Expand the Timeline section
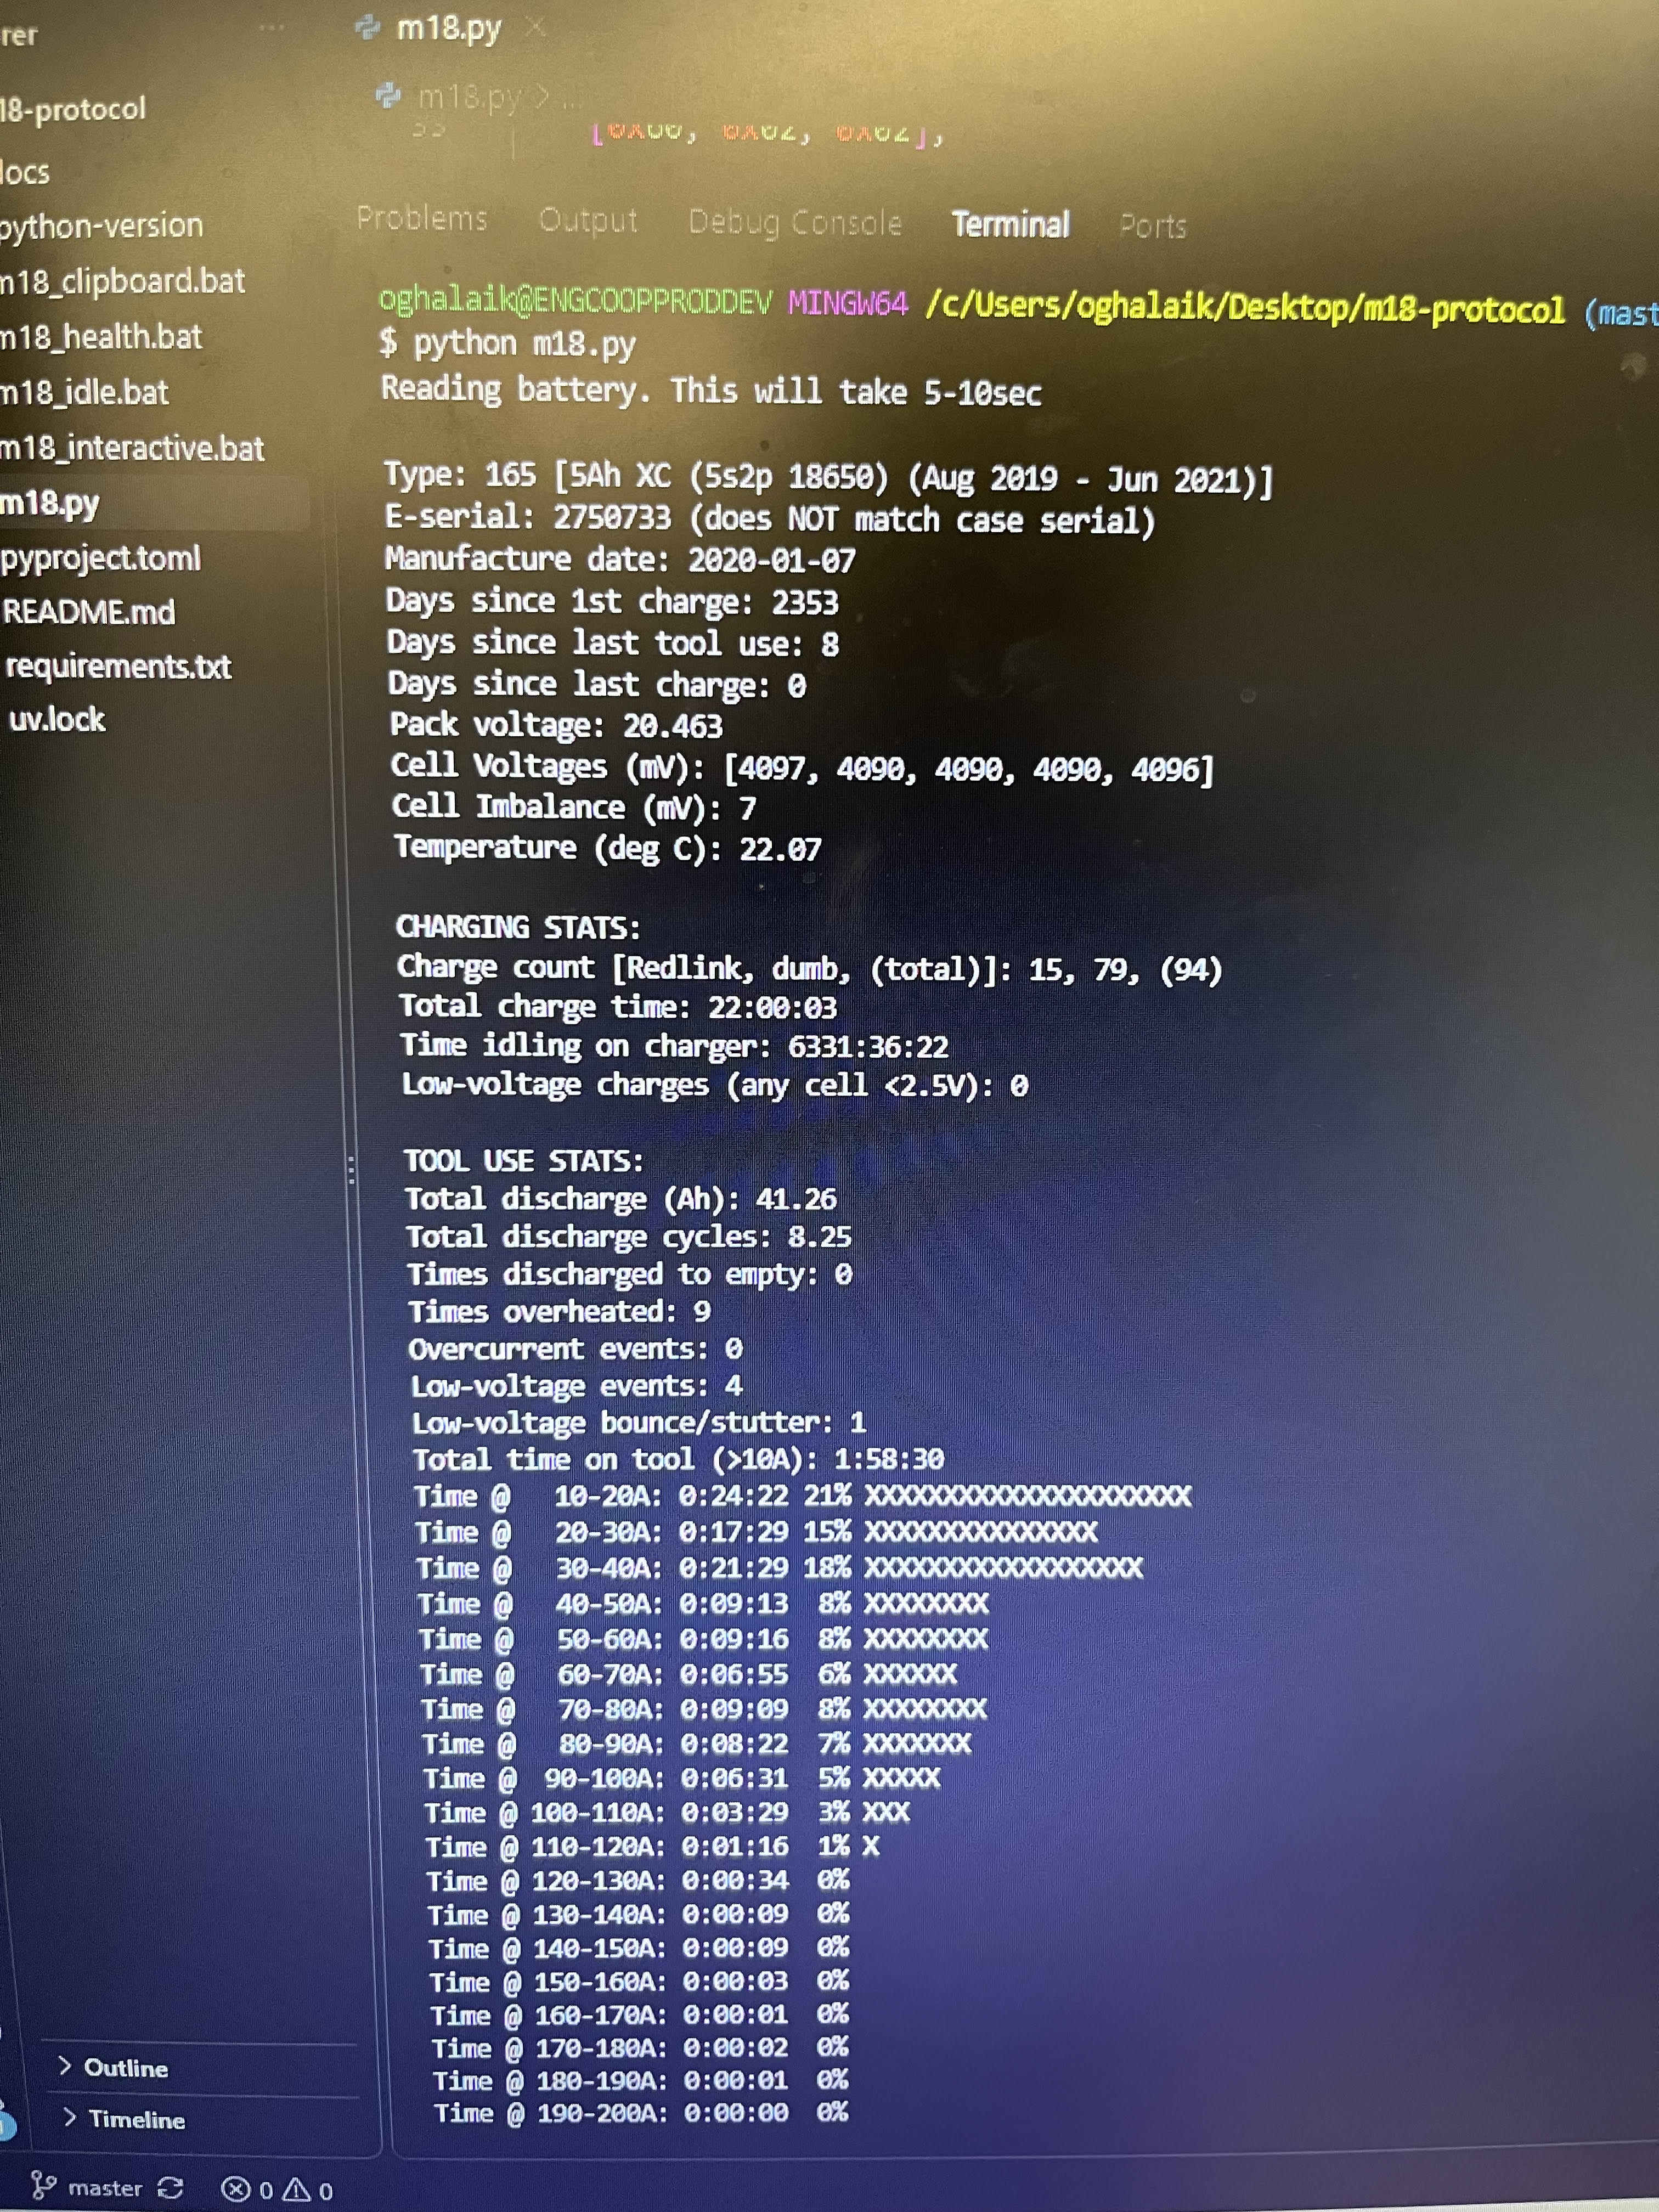Image resolution: width=1659 pixels, height=2212 pixels. click(124, 2119)
